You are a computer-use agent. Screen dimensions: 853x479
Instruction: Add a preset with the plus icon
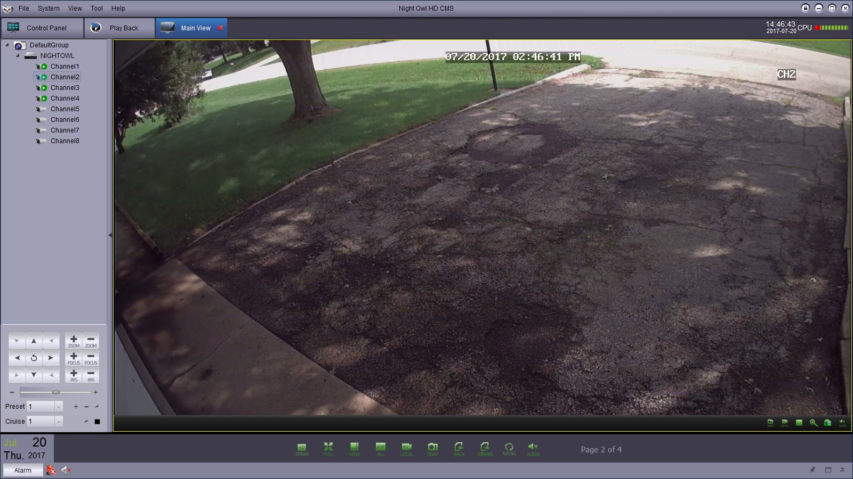point(76,407)
